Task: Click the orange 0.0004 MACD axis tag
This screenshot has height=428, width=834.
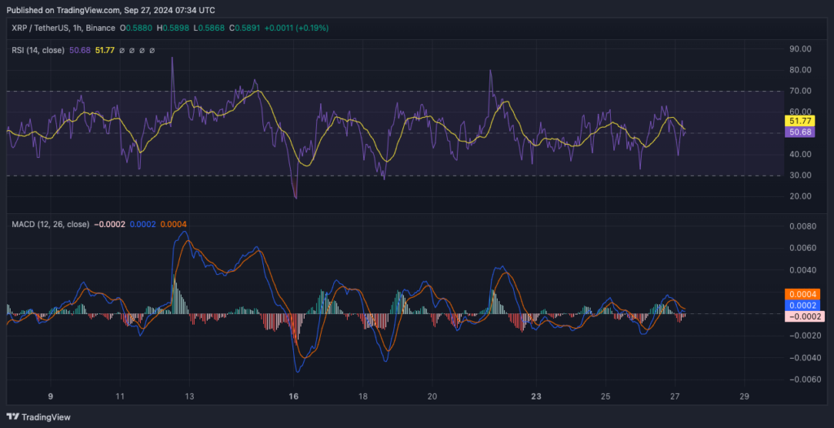Action: click(801, 294)
